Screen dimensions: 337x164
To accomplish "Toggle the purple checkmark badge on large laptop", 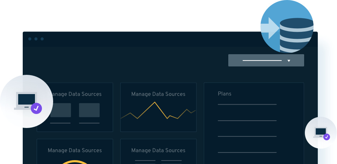I will [36, 108].
